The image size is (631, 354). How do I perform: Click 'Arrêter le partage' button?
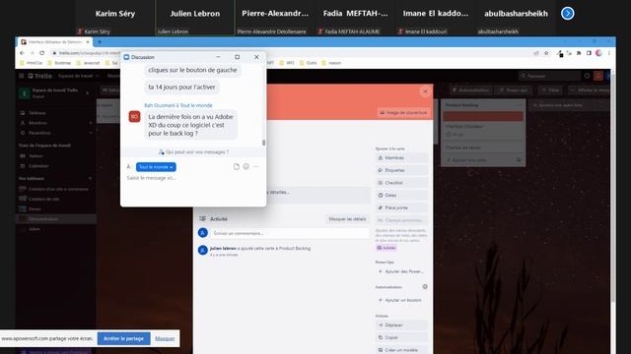tap(123, 338)
